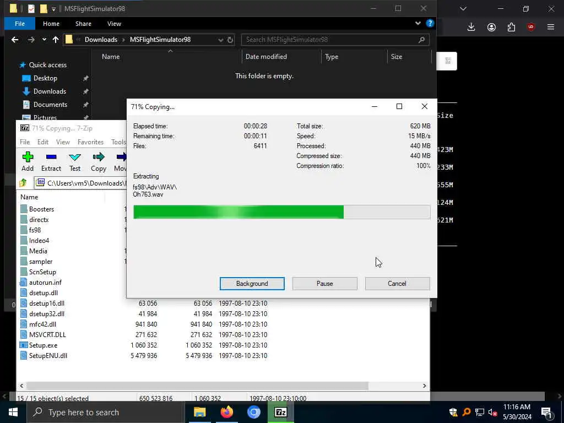564x423 pixels.
Task: Select the fs98 folder in 7-Zip
Action: 35,230
